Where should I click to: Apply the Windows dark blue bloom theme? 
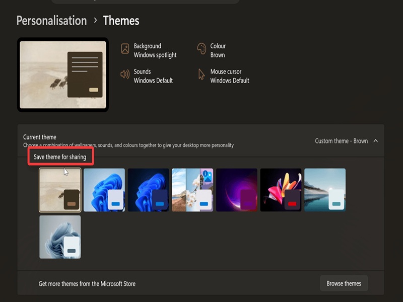148,190
